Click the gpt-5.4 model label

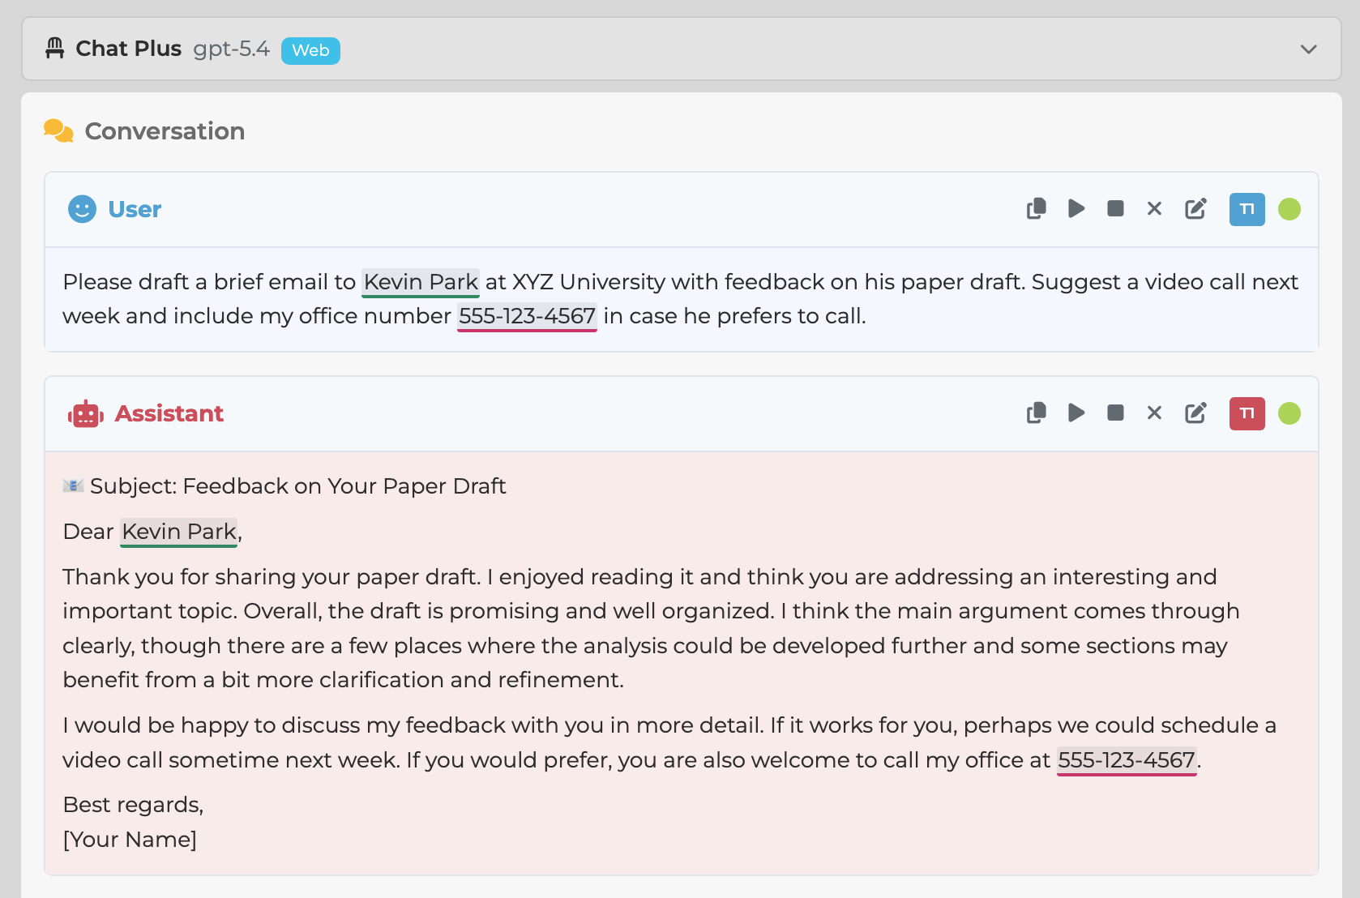point(231,49)
